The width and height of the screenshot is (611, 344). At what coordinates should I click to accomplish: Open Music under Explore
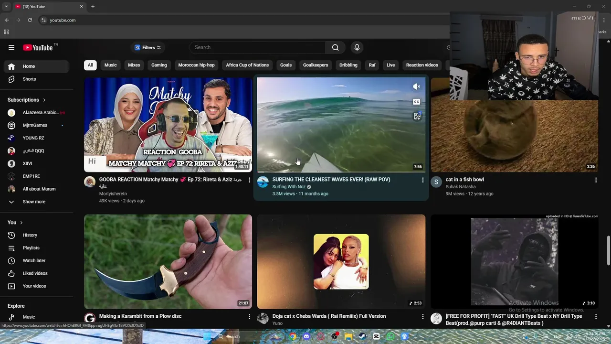click(36, 317)
